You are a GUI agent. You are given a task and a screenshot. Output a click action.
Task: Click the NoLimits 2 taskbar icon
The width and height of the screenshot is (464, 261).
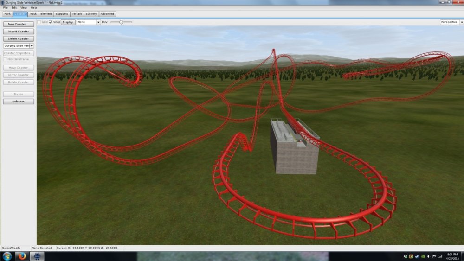37,256
